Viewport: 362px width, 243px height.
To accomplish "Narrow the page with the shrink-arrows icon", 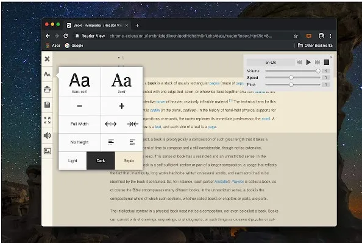I will click(132, 124).
